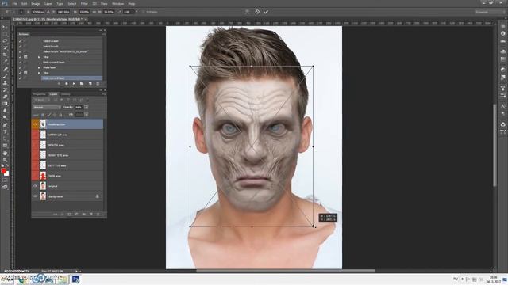
Task: Show the MOUTH area layer
Action: pos(35,145)
